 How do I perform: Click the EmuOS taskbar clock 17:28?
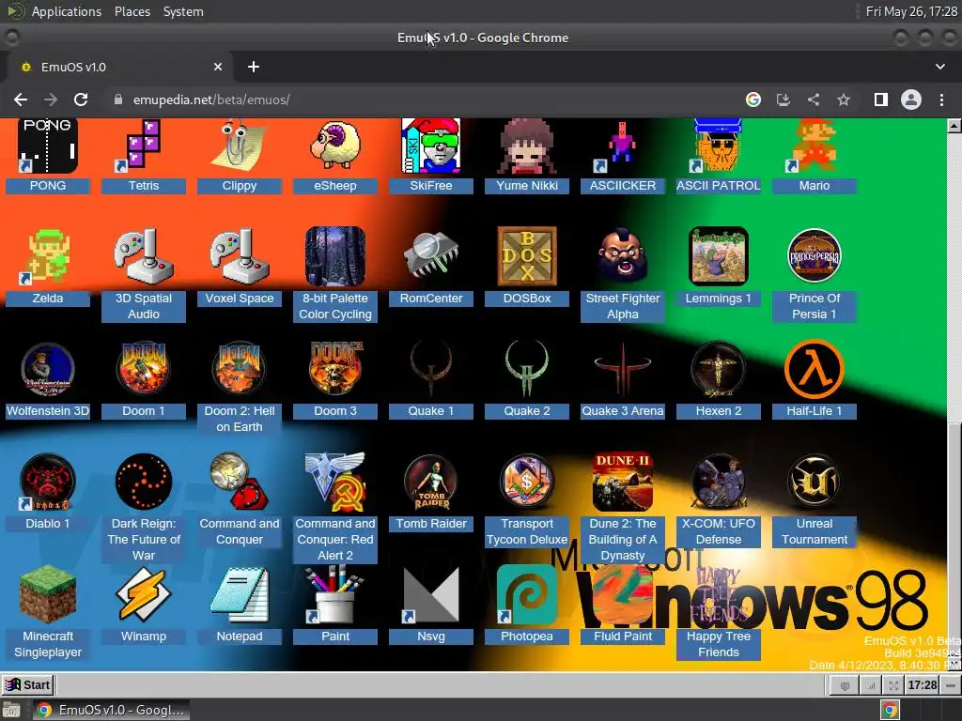pyautogui.click(x=923, y=684)
